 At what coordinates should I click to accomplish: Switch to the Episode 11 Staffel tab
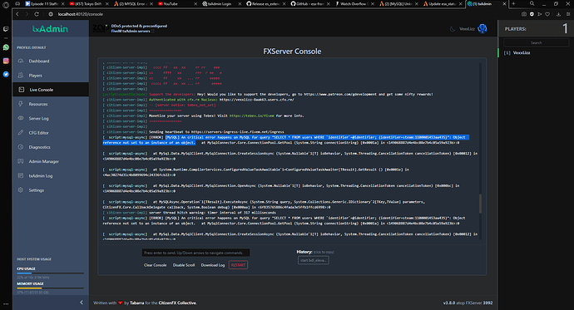click(x=45, y=3)
